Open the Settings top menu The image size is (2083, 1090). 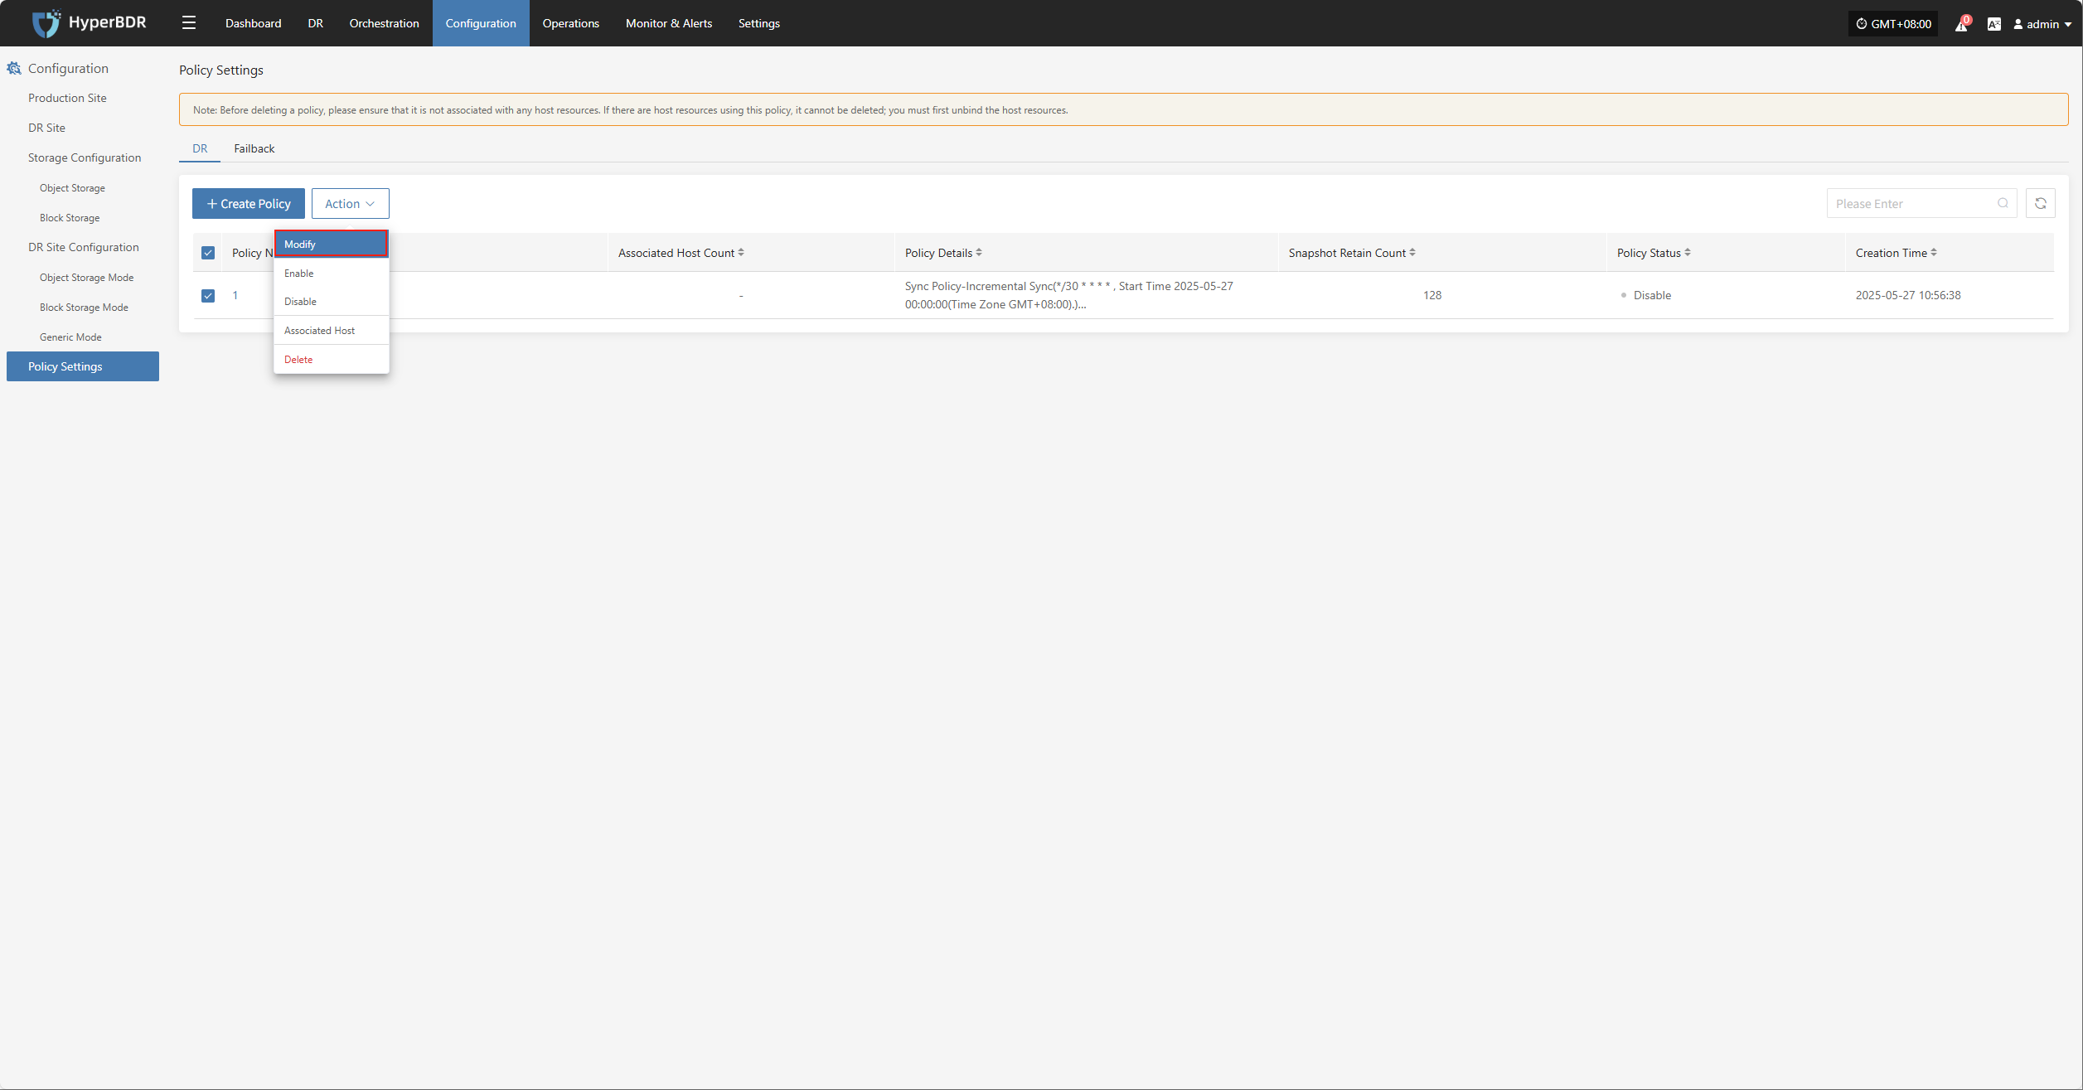[x=758, y=23]
